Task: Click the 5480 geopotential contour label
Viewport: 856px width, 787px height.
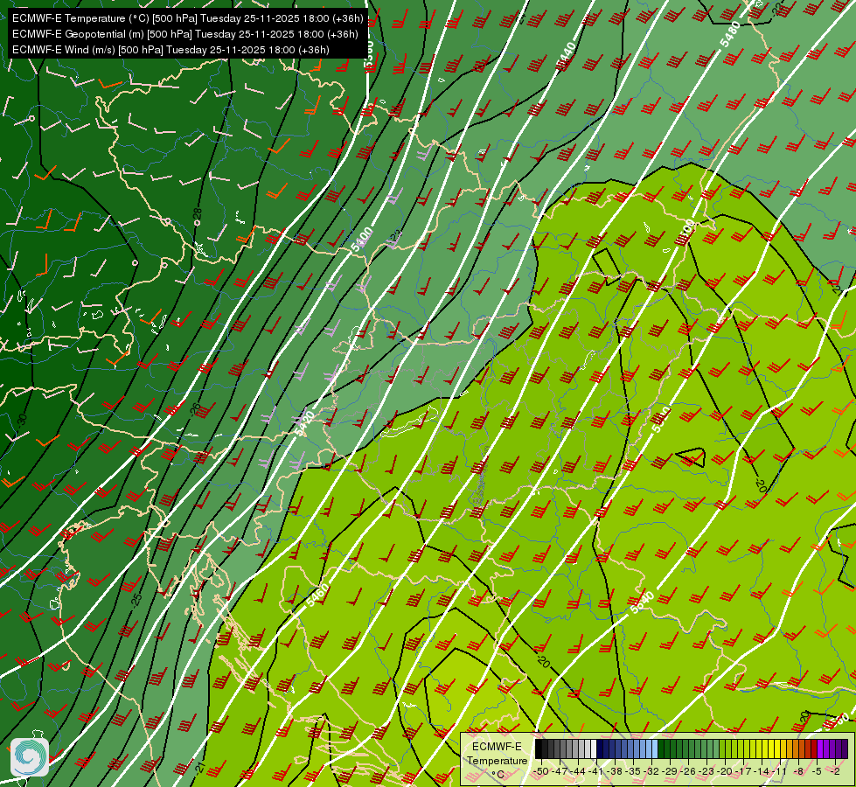Action: [730, 34]
